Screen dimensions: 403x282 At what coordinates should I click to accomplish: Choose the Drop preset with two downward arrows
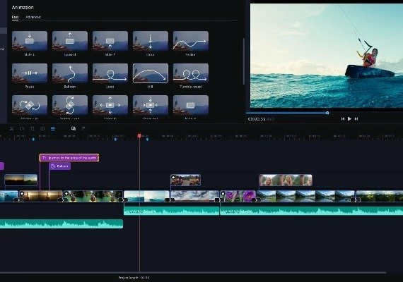click(x=151, y=41)
